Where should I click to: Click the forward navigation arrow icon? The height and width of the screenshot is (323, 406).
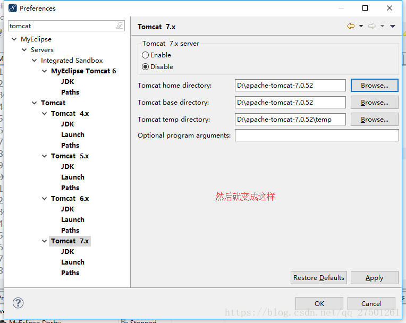point(372,26)
